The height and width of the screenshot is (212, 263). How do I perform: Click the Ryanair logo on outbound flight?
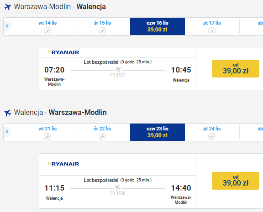click(63, 52)
